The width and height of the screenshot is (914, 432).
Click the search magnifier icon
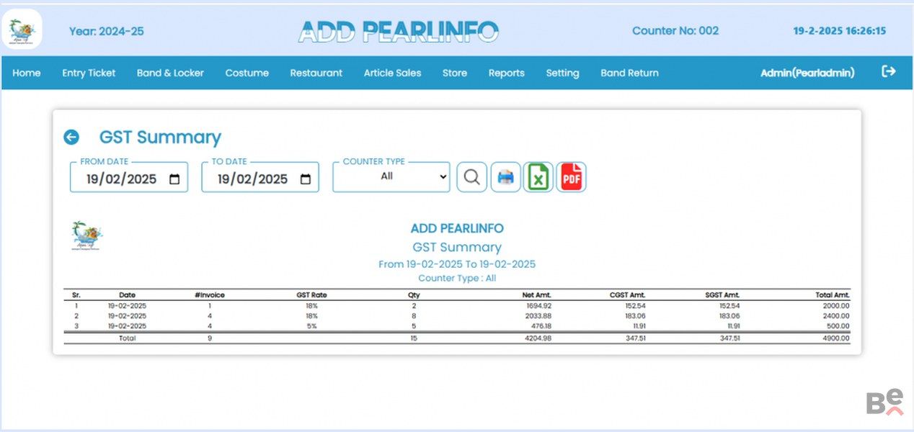[472, 177]
